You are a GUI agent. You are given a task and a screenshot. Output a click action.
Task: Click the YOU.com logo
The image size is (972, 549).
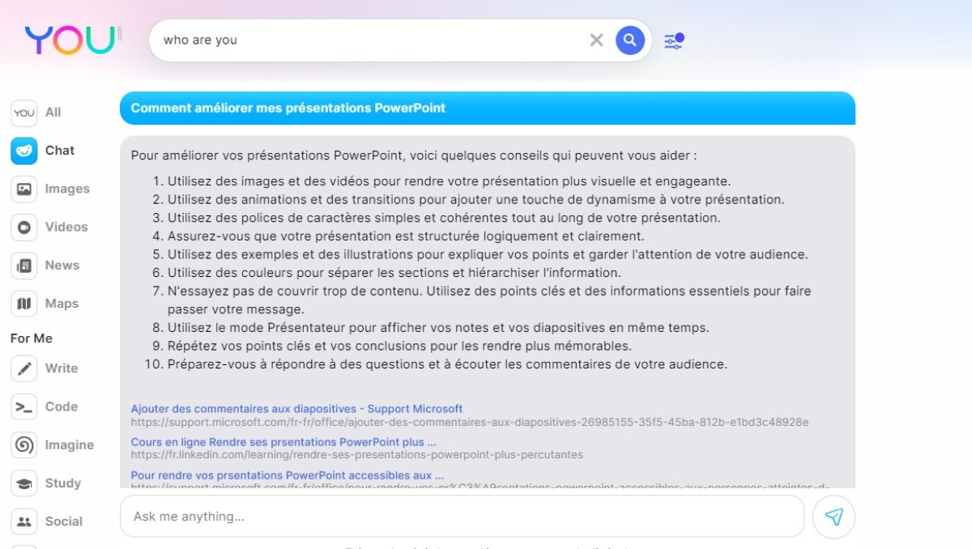click(x=73, y=40)
